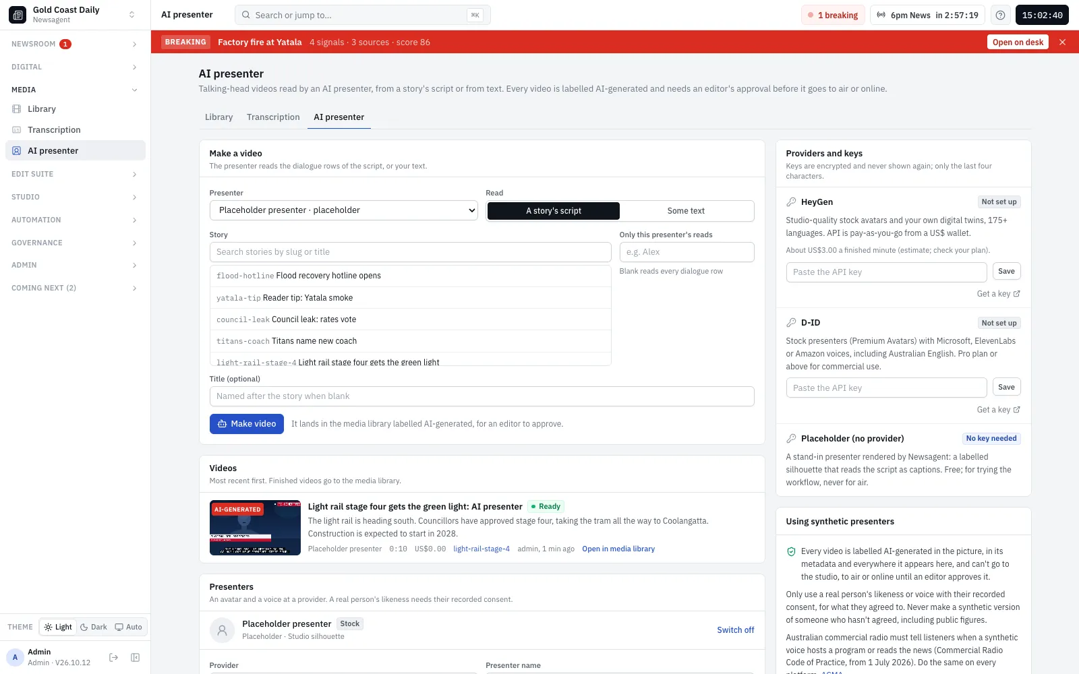Click Open in media library link
Screen dimensions: 1079x674
tap(618, 549)
